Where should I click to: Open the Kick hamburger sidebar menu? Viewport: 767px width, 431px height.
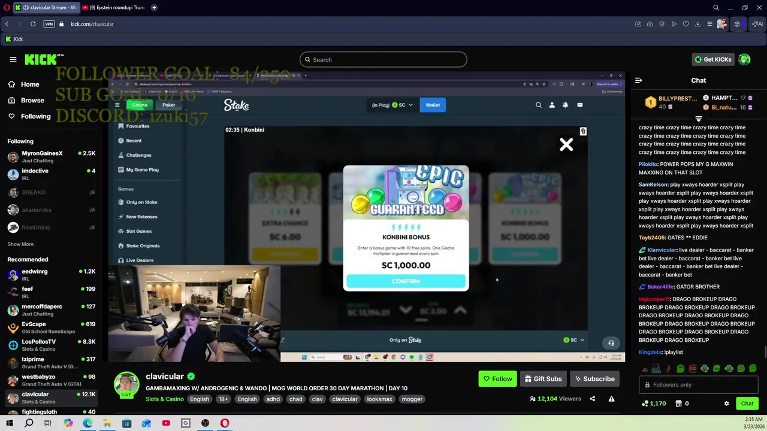pyautogui.click(x=13, y=59)
